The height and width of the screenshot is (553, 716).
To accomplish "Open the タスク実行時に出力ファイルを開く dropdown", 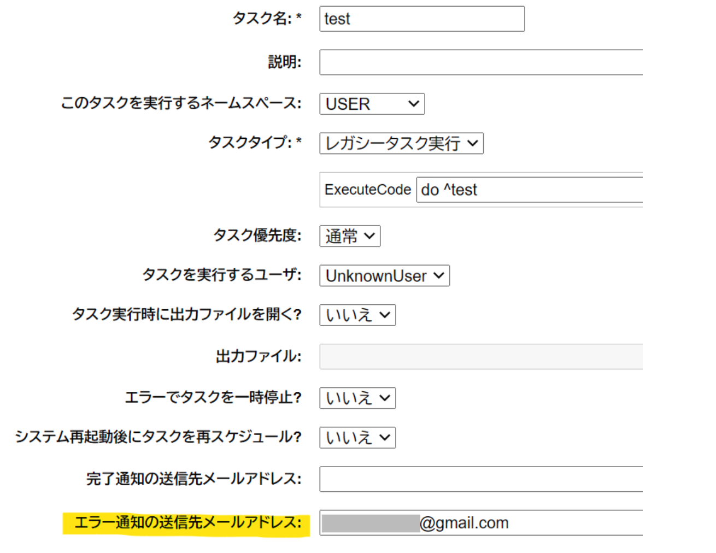I will point(357,315).
